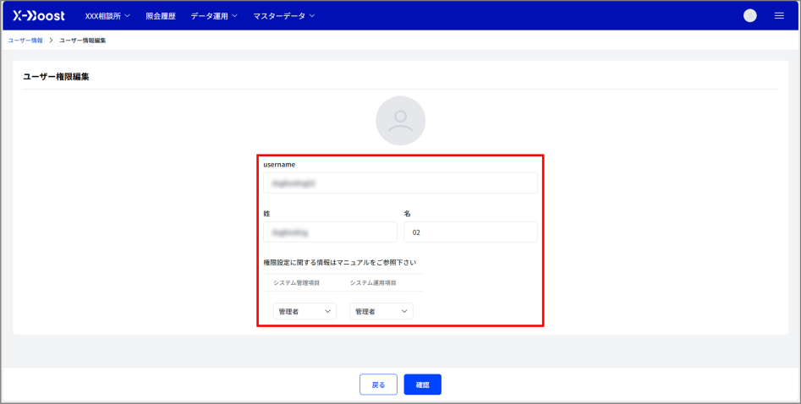The width and height of the screenshot is (801, 404).
Task: Click the 姓 input field
Action: click(330, 232)
